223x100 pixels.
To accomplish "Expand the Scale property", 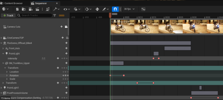I will 7,79.
